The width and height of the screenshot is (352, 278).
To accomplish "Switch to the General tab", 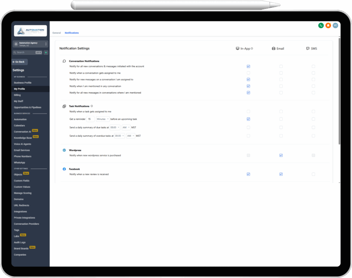I will tap(56, 33).
